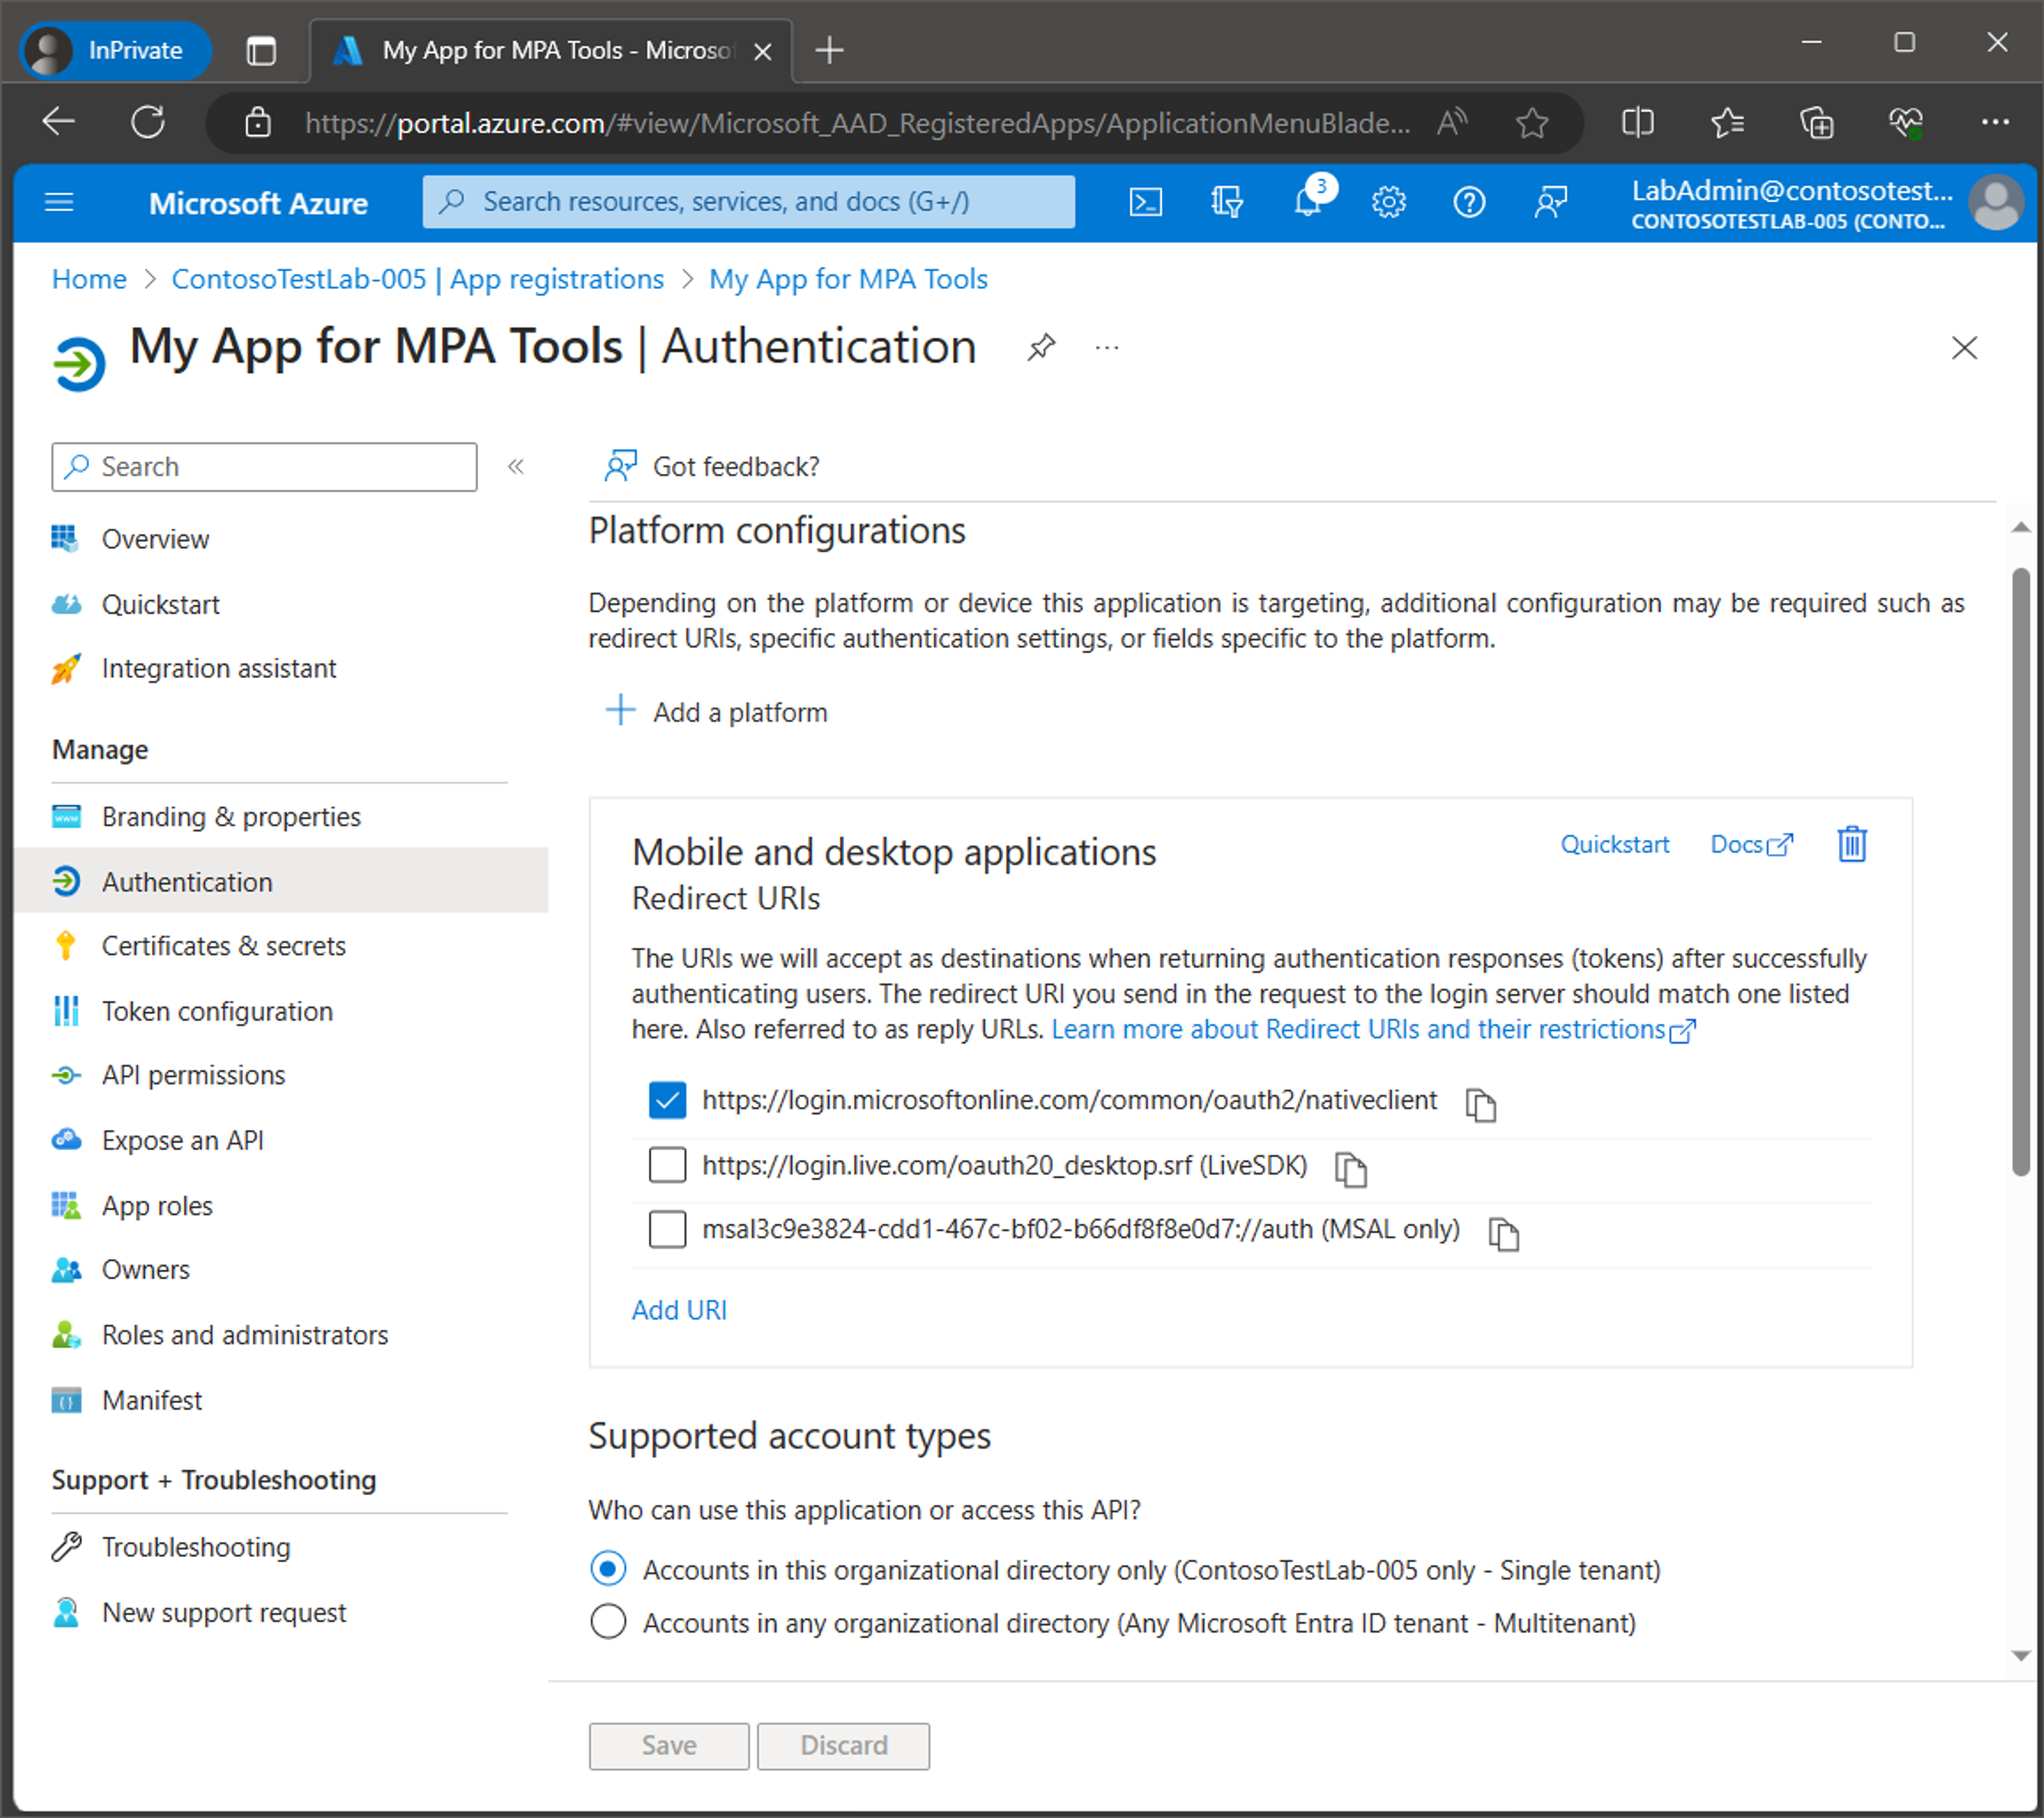Close the Authentication blade with the X
The width and height of the screenshot is (2044, 1818).
coord(1964,348)
